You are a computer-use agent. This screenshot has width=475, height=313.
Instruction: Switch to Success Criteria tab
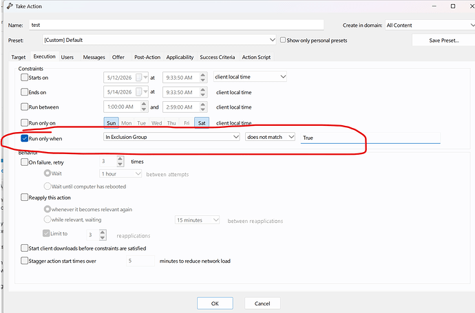218,57
